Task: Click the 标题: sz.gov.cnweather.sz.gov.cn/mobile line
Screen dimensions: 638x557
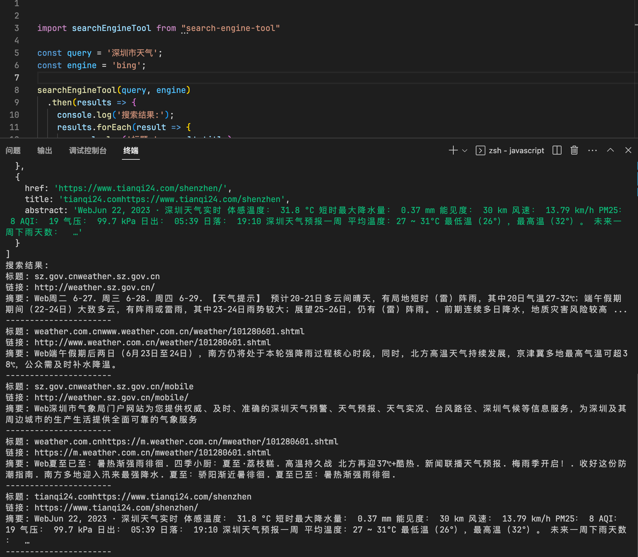Action: point(100,387)
